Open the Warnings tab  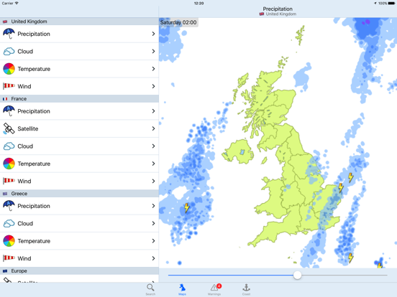(x=214, y=289)
